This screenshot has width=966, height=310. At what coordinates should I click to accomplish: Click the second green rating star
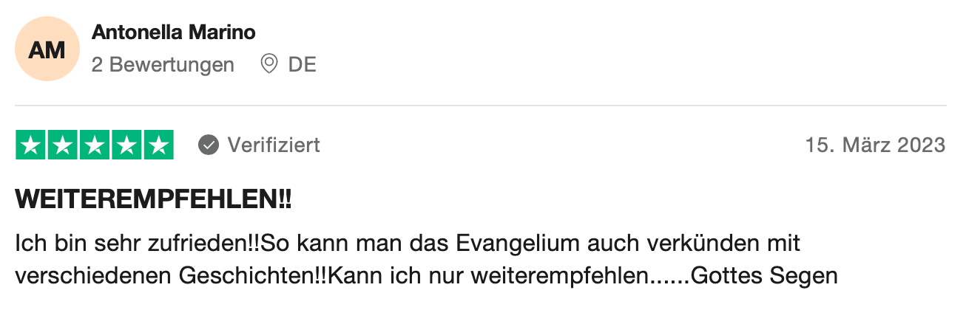tap(62, 145)
